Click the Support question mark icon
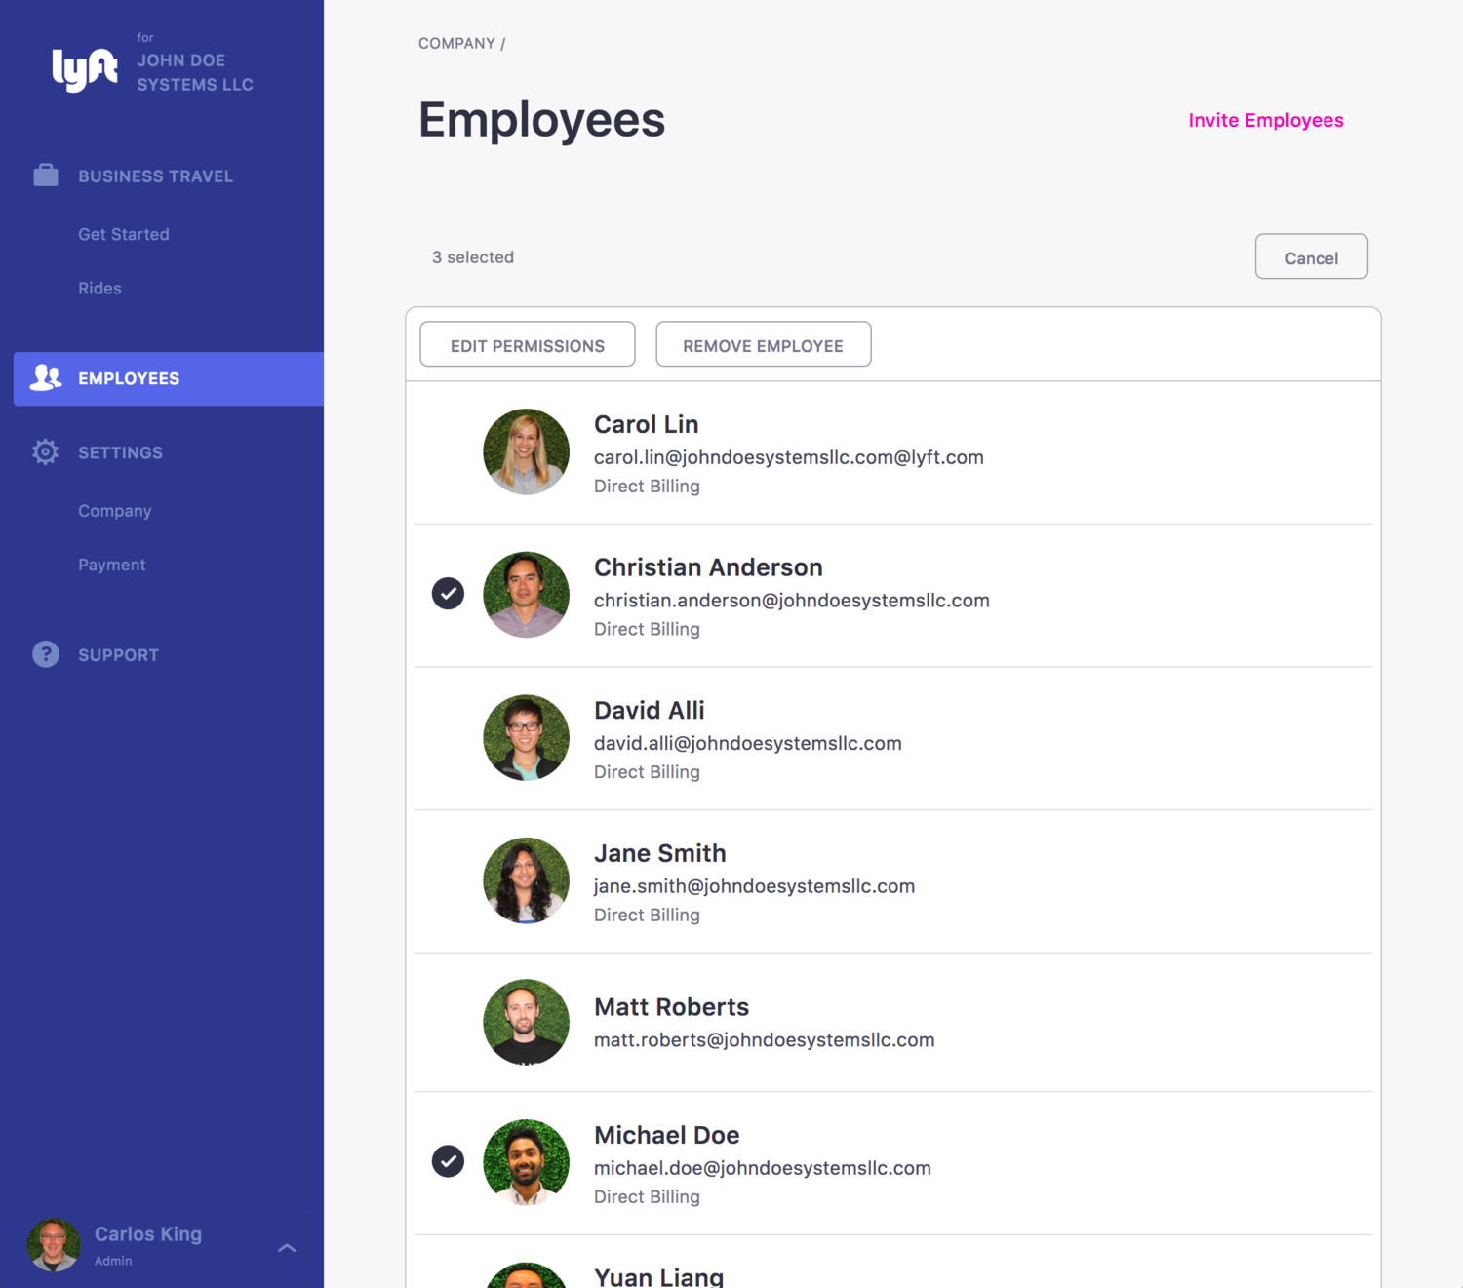 [45, 654]
